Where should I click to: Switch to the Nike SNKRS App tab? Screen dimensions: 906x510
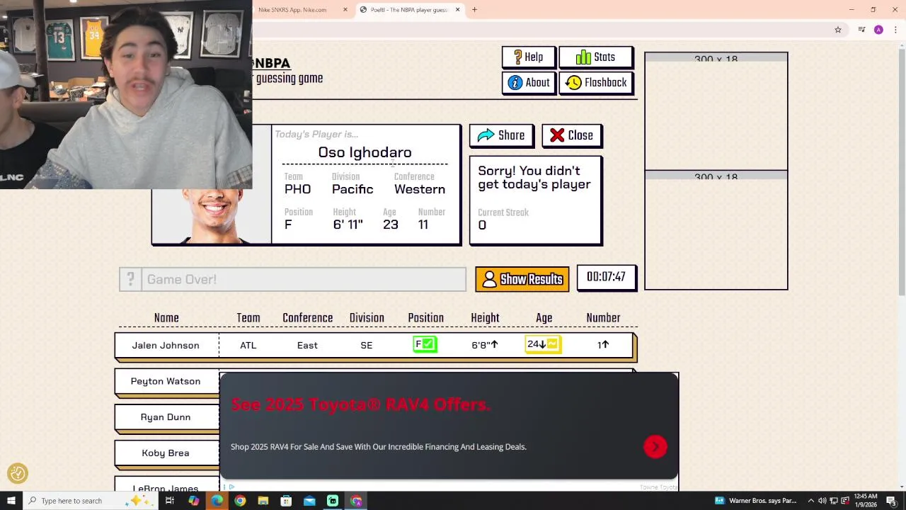(292, 10)
